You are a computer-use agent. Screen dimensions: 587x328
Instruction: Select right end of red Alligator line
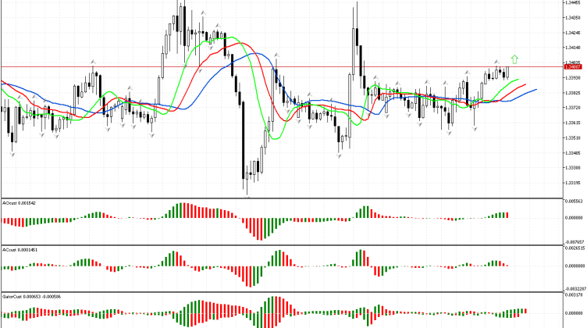tap(525, 84)
